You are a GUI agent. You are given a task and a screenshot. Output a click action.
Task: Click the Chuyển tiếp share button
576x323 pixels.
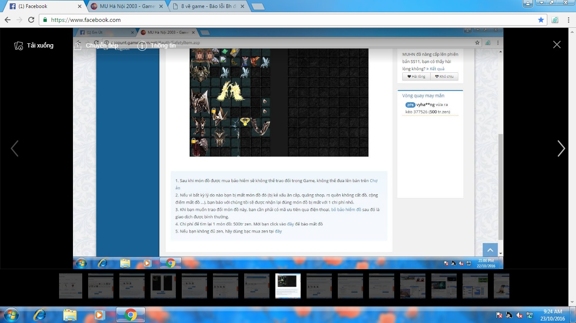point(96,45)
